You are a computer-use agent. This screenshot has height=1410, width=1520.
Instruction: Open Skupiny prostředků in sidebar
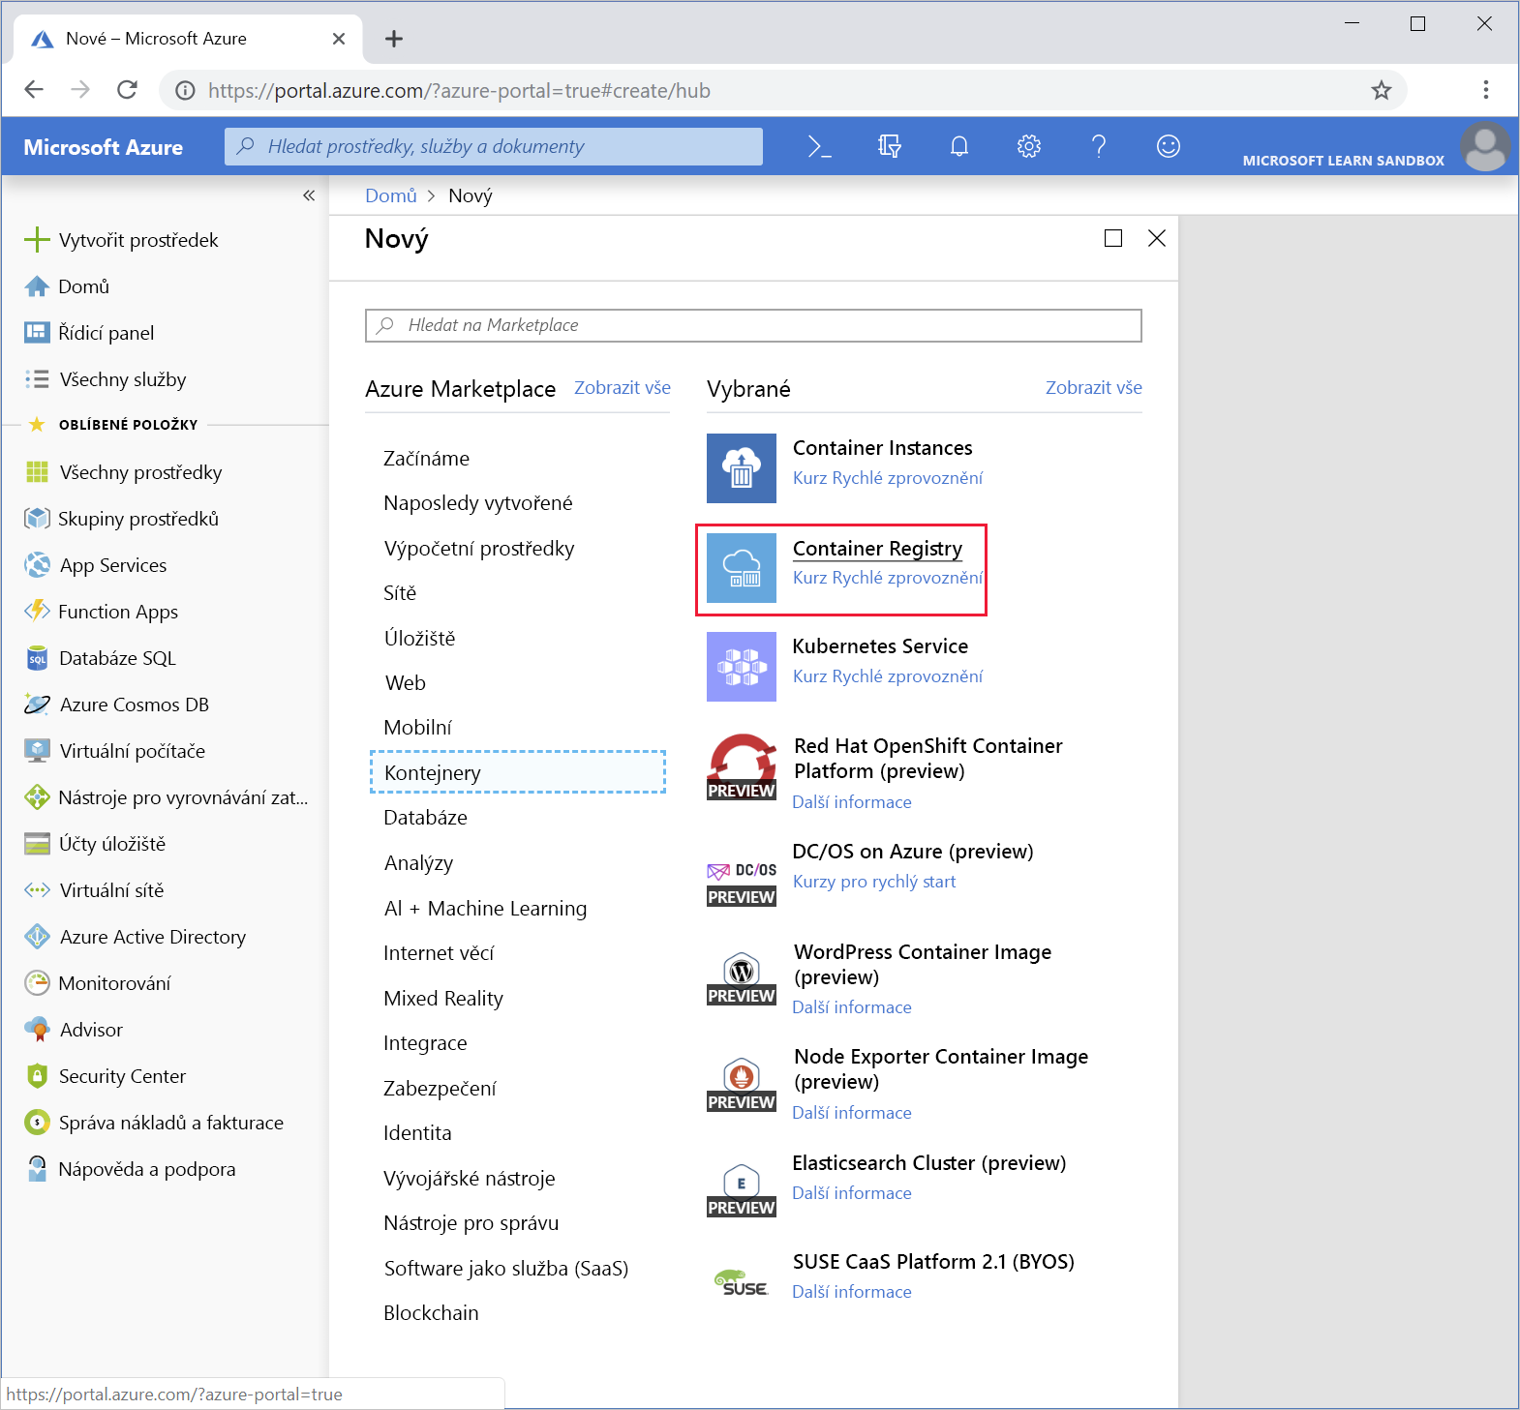tap(122, 519)
